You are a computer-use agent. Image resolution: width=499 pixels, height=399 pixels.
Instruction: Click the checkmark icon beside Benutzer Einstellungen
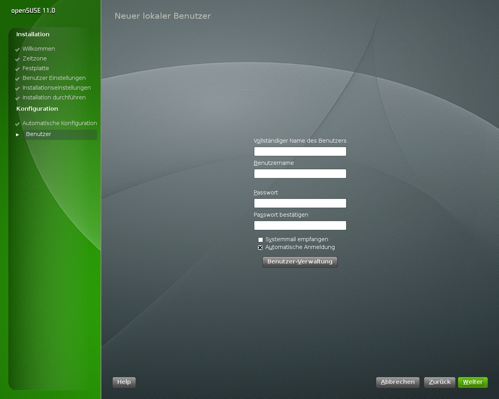click(x=18, y=79)
